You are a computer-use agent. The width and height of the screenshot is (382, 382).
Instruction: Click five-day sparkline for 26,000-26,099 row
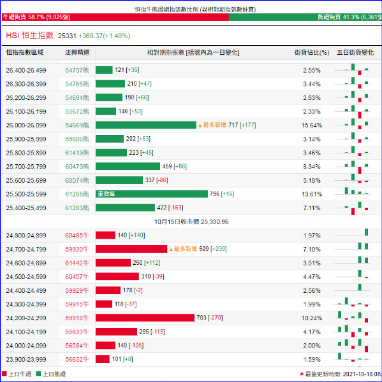tap(353, 124)
